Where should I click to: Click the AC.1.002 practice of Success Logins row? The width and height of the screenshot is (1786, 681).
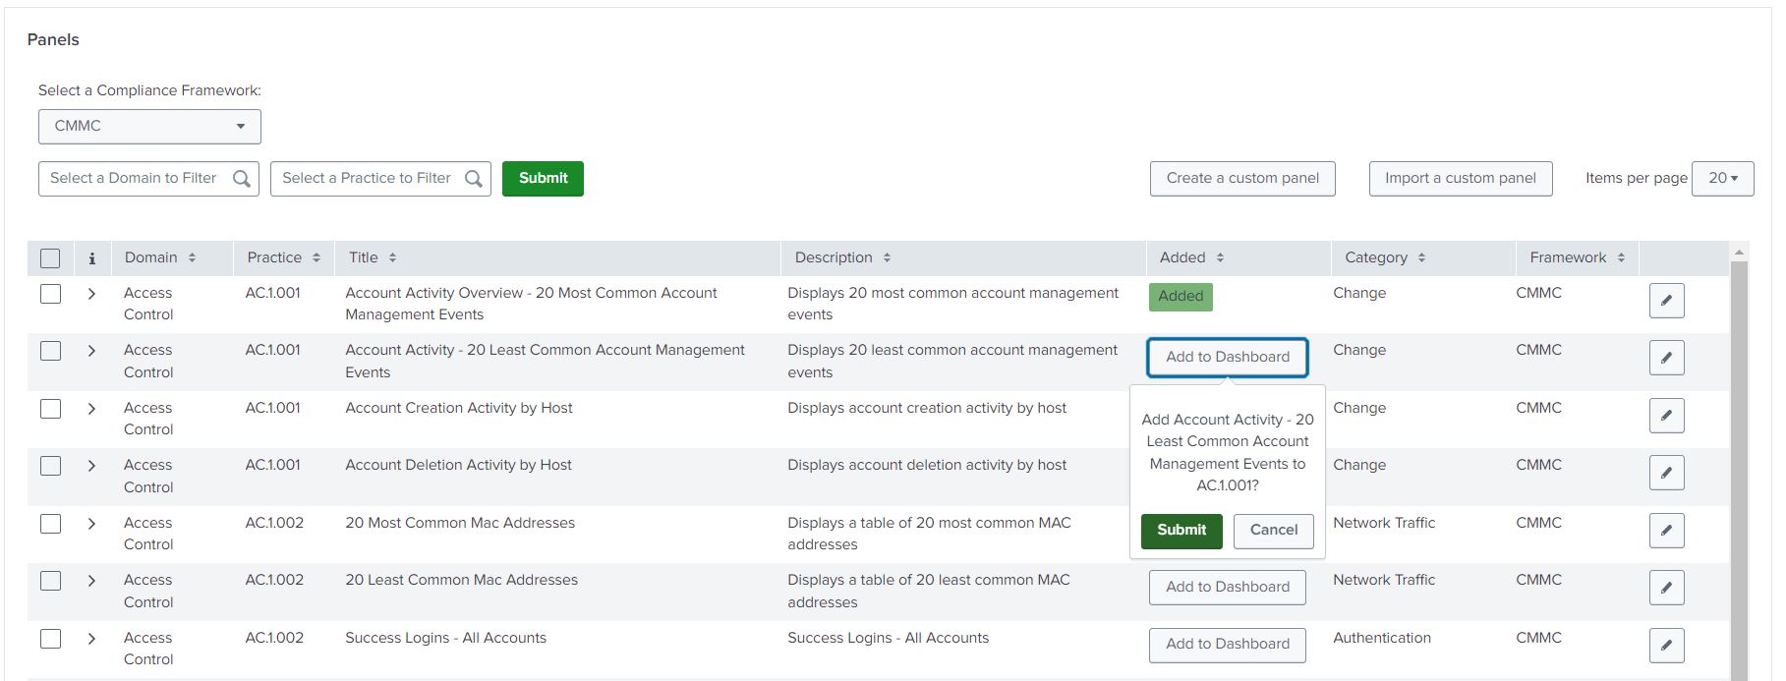pos(274,639)
